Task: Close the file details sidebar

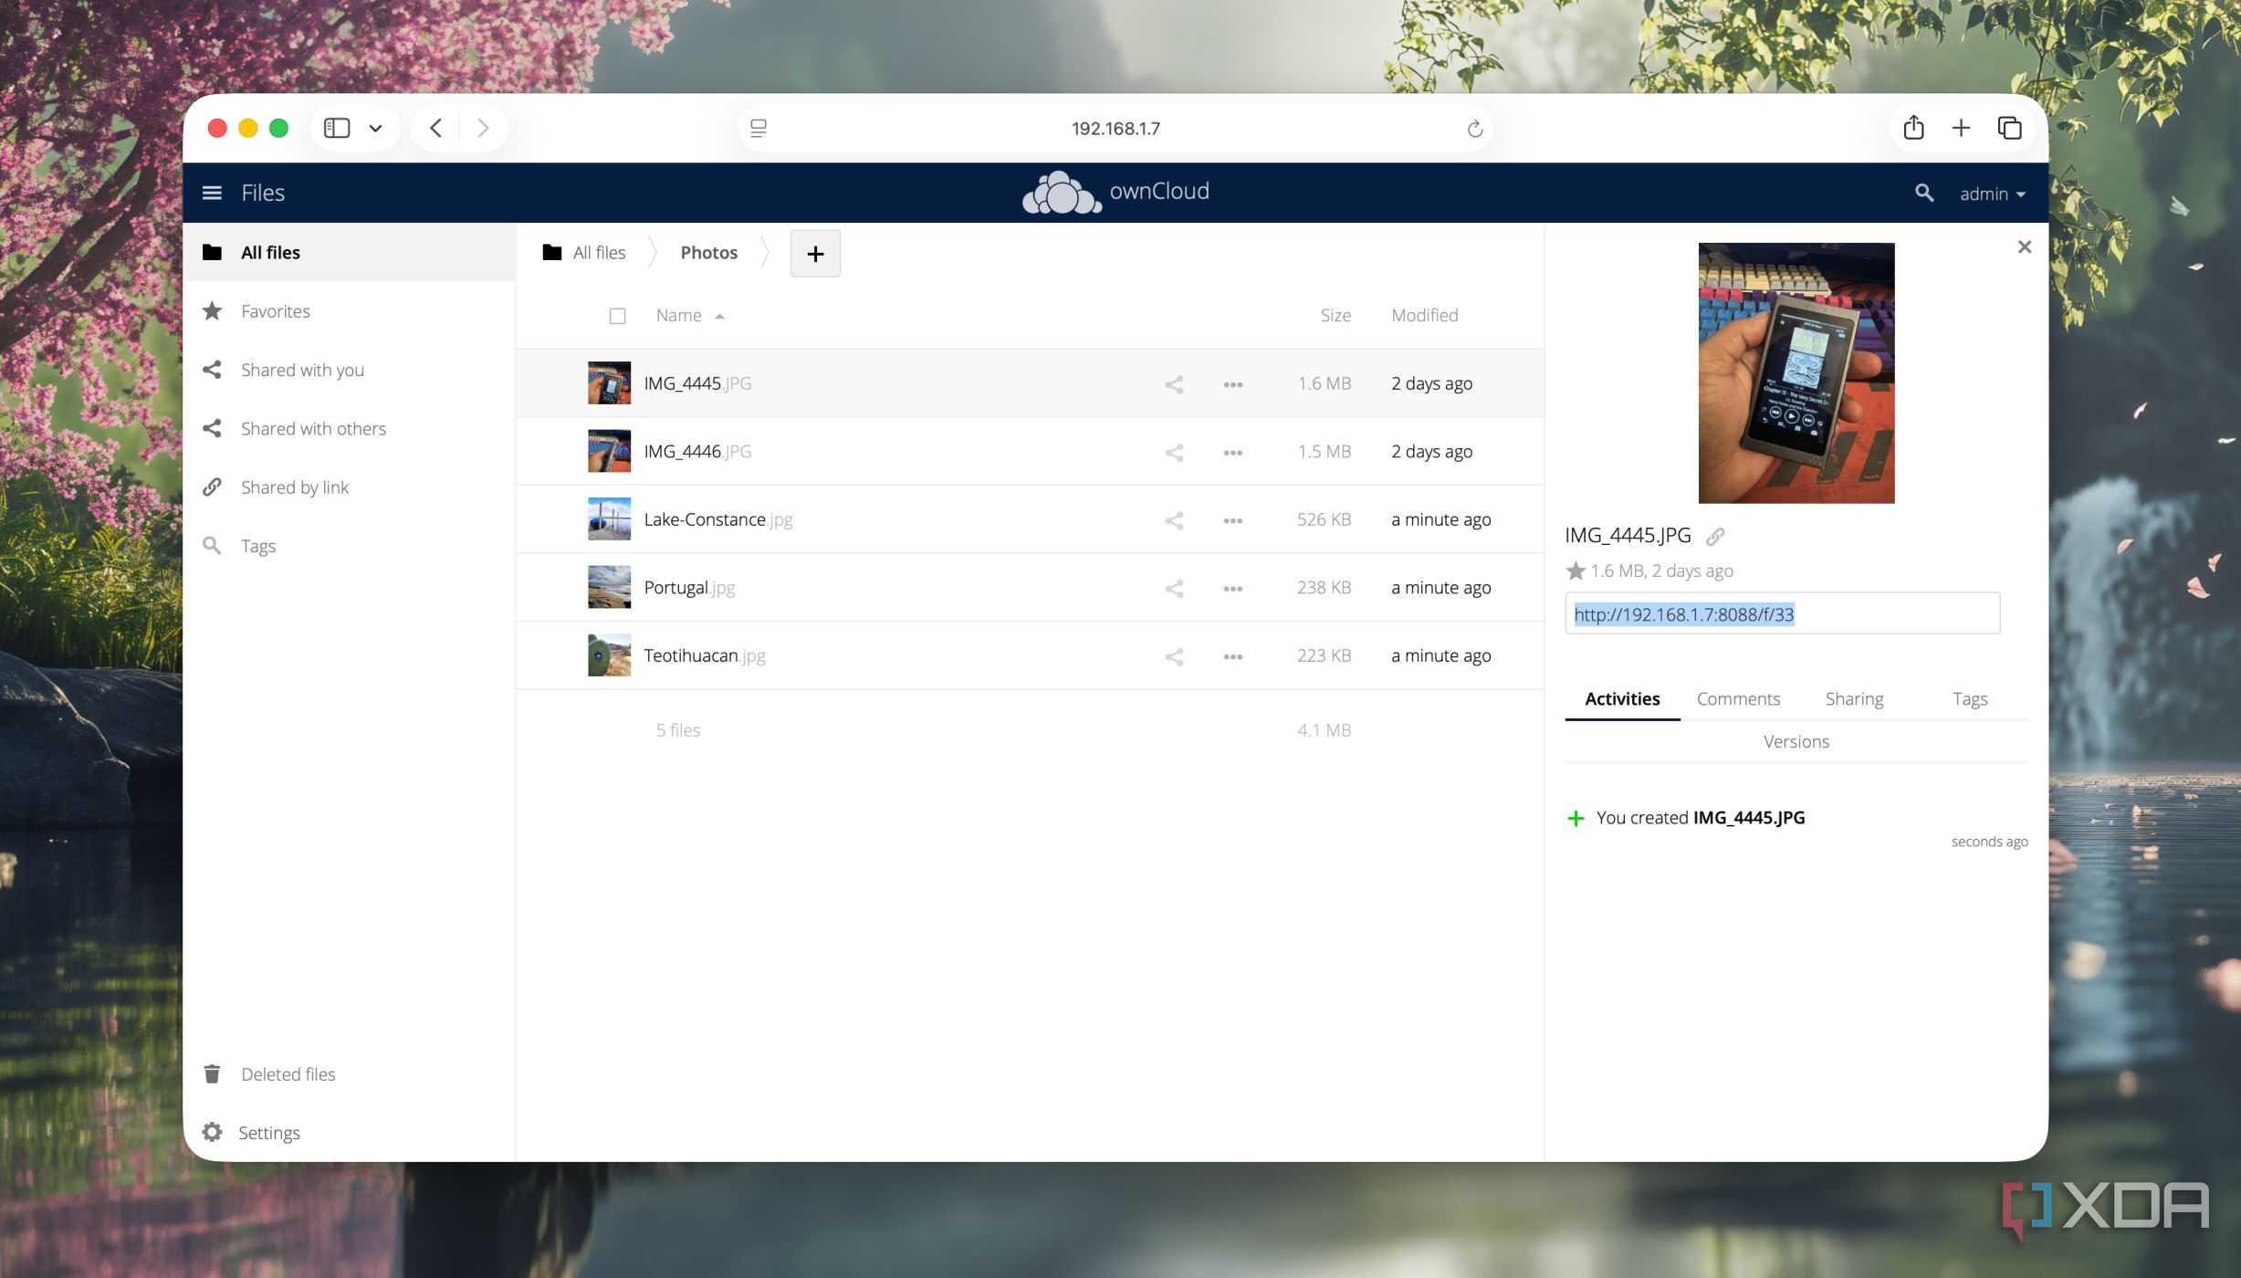Action: pos(2024,246)
